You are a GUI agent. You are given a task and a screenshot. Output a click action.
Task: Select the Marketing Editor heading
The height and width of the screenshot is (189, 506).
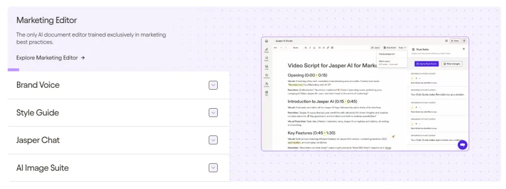pos(47,20)
